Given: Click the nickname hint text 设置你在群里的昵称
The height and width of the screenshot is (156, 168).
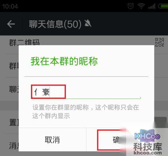Looking at the screenshot, I should pos(61,107).
